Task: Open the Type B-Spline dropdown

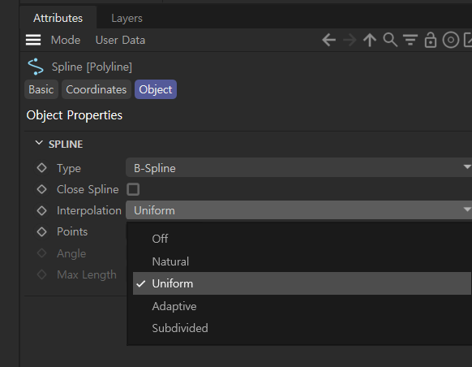Action: coord(298,167)
